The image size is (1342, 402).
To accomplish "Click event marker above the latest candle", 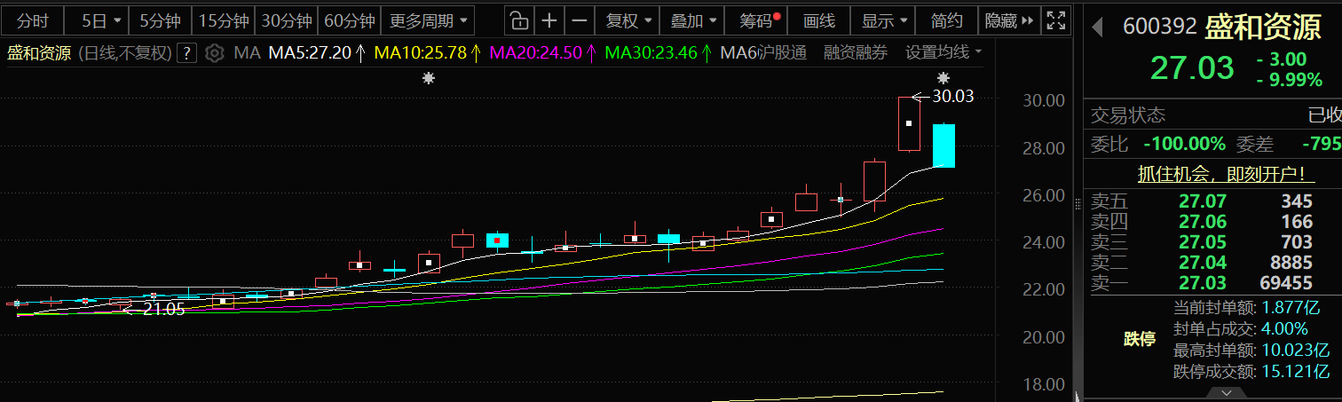I will tap(943, 79).
